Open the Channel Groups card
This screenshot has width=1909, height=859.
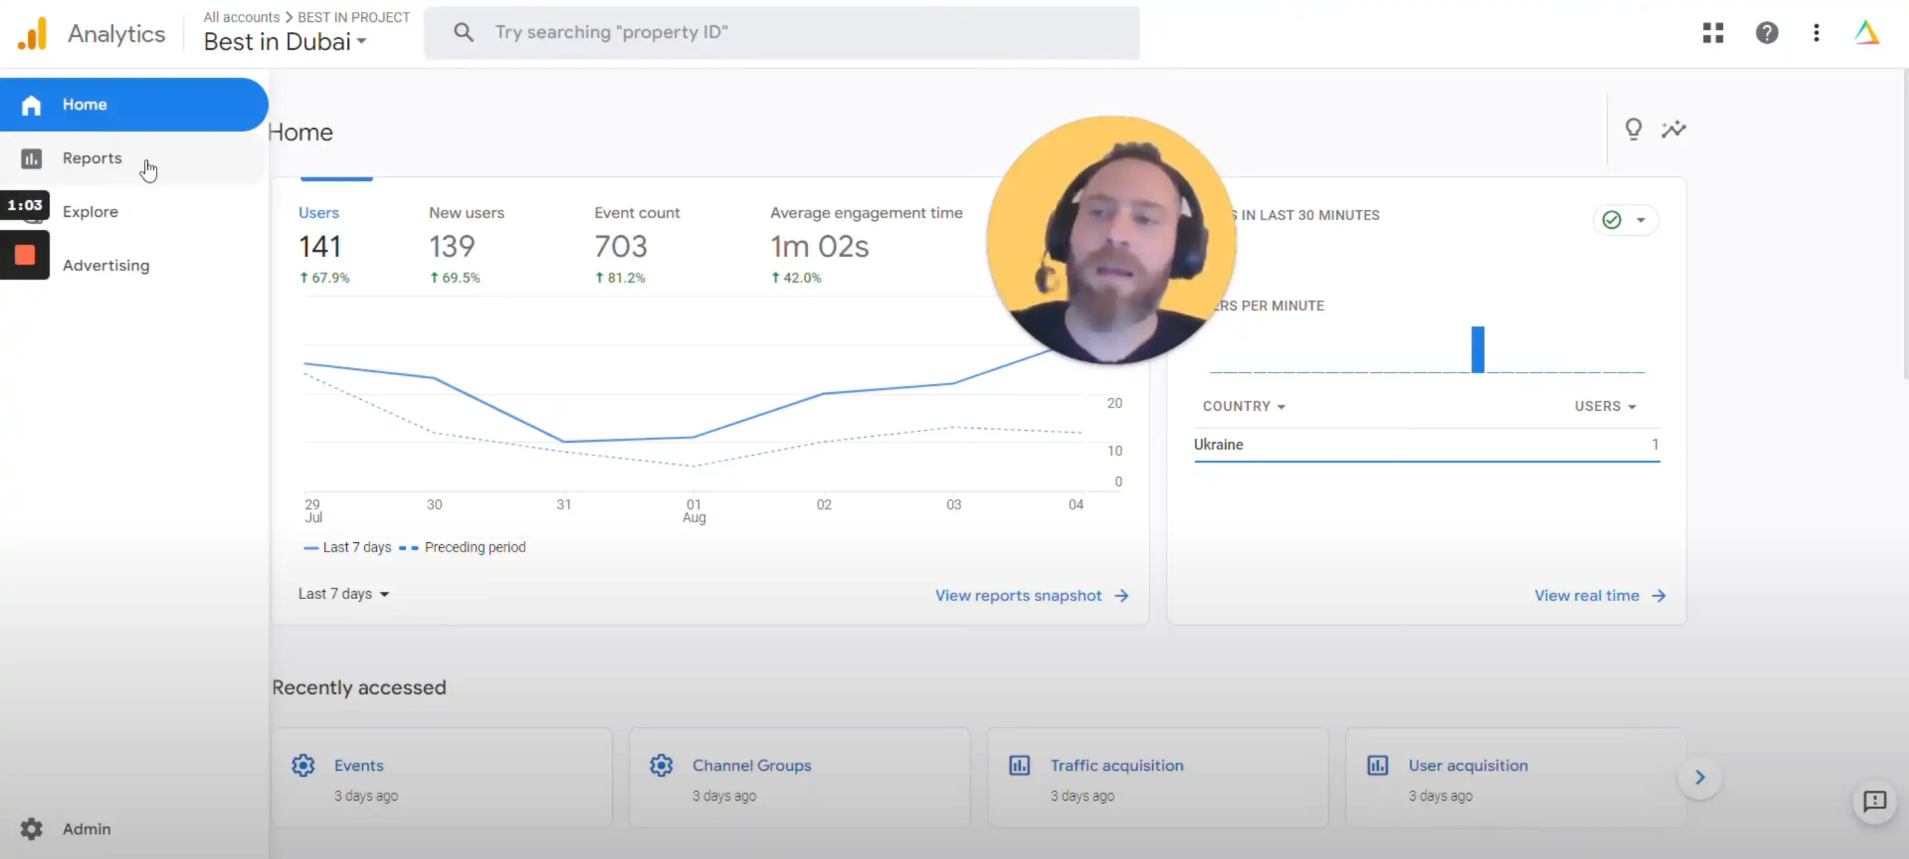799,777
